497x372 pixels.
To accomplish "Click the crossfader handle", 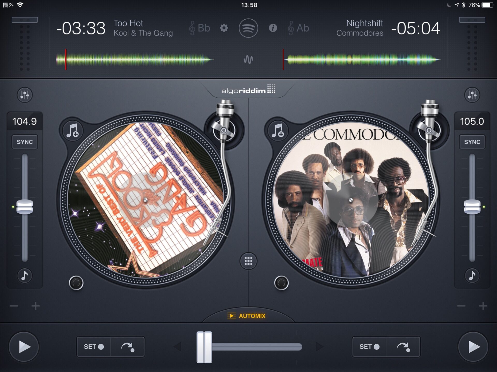I will 204,347.
